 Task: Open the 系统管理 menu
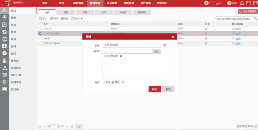129,3
